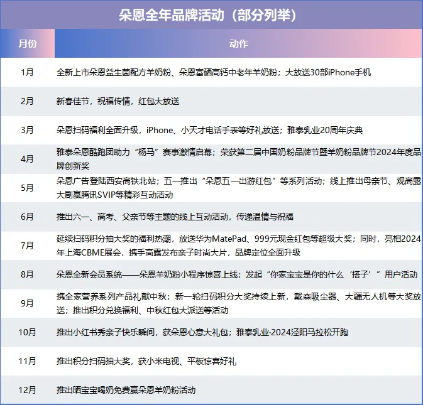The height and width of the screenshot is (405, 423).
Task: Select the 动作 column header
Action: click(239, 44)
